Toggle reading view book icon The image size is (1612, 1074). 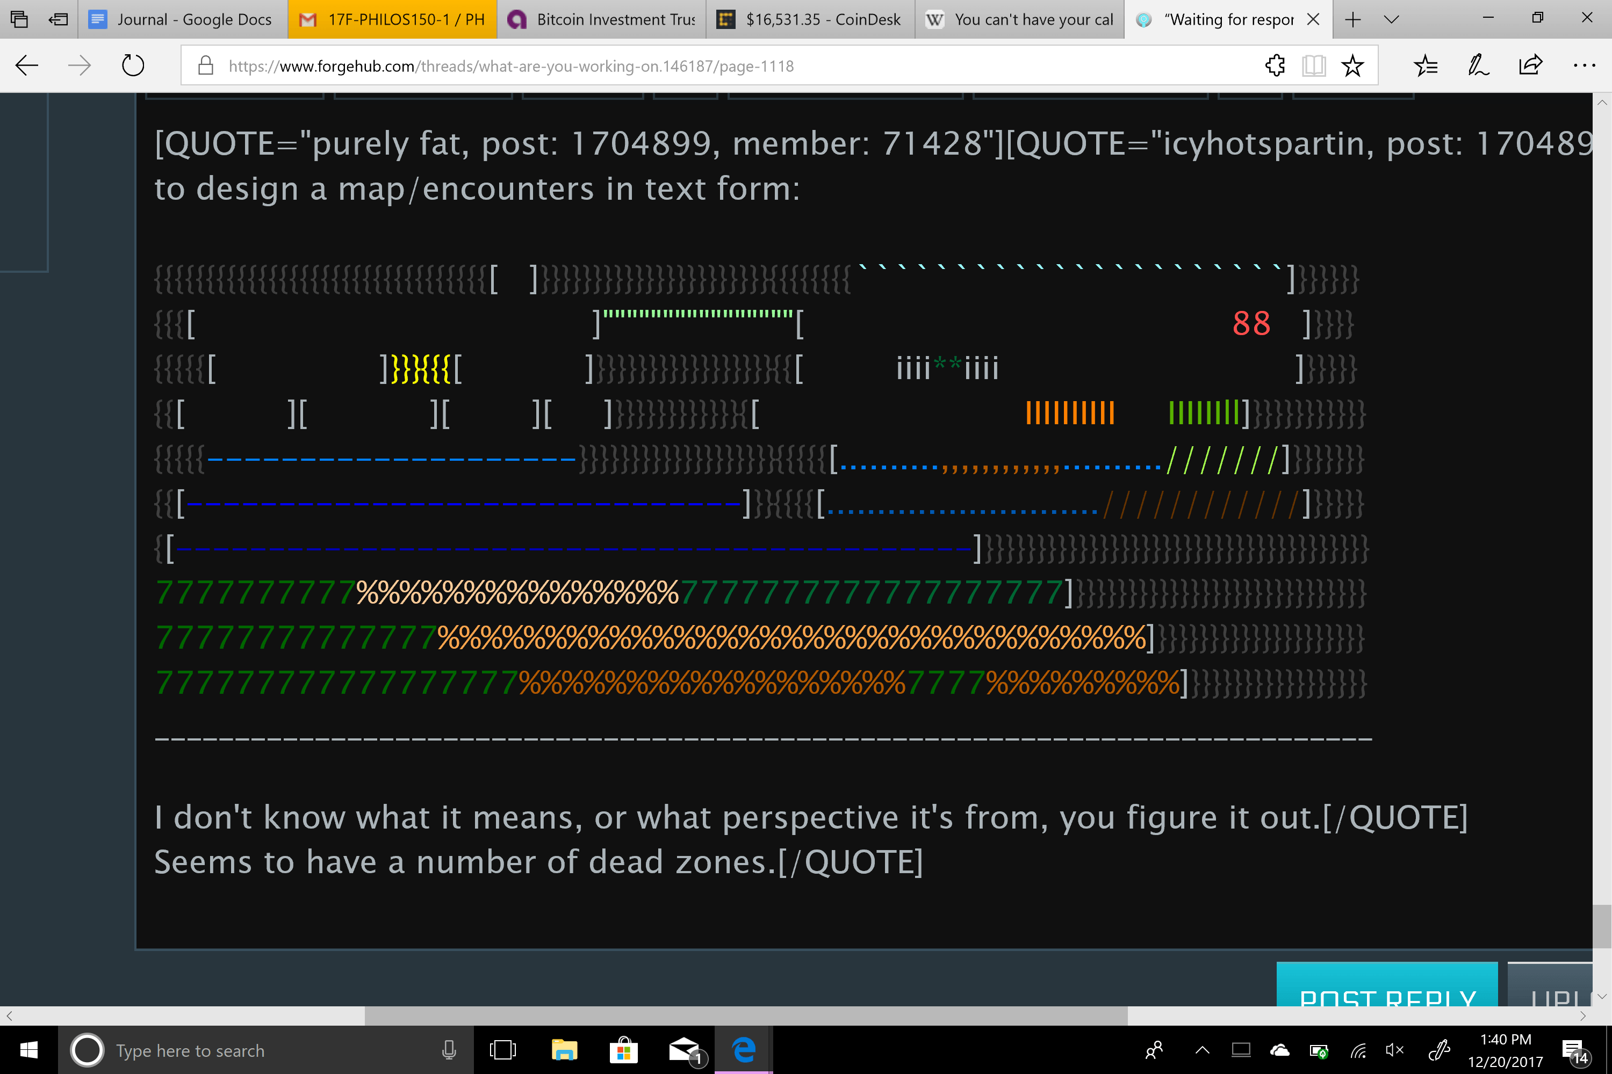point(1313,66)
